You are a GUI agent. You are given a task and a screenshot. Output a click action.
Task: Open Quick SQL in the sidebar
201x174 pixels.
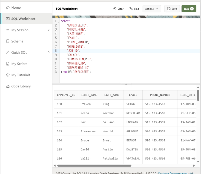pyautogui.click(x=26, y=52)
